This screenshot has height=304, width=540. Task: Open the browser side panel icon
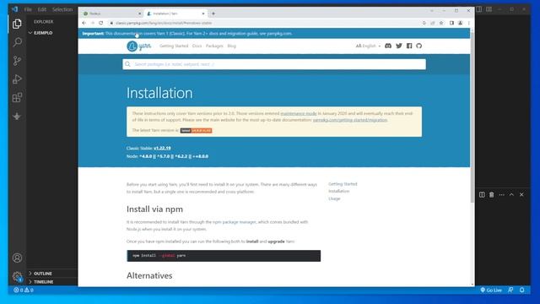[451, 23]
